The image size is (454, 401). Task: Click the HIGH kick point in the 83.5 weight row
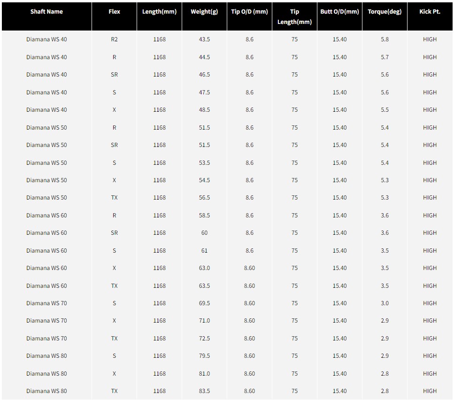tap(430, 391)
